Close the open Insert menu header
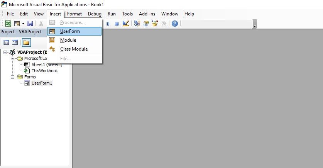Screen dimensions: 323x168 (55, 14)
